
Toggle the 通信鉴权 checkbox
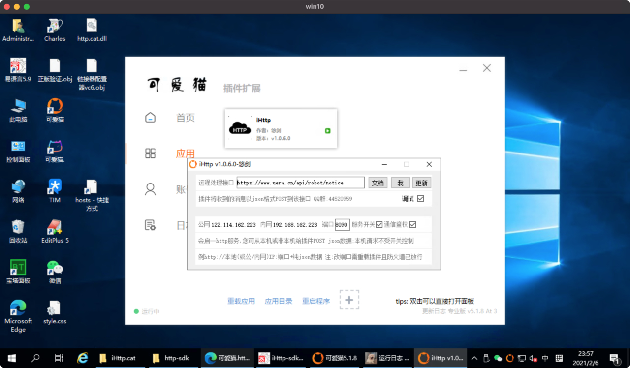412,225
